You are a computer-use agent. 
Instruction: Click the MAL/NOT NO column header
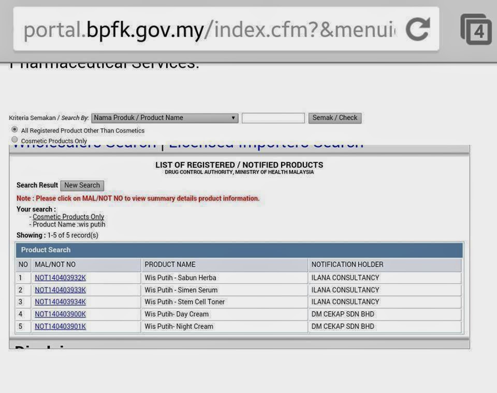tap(86, 265)
